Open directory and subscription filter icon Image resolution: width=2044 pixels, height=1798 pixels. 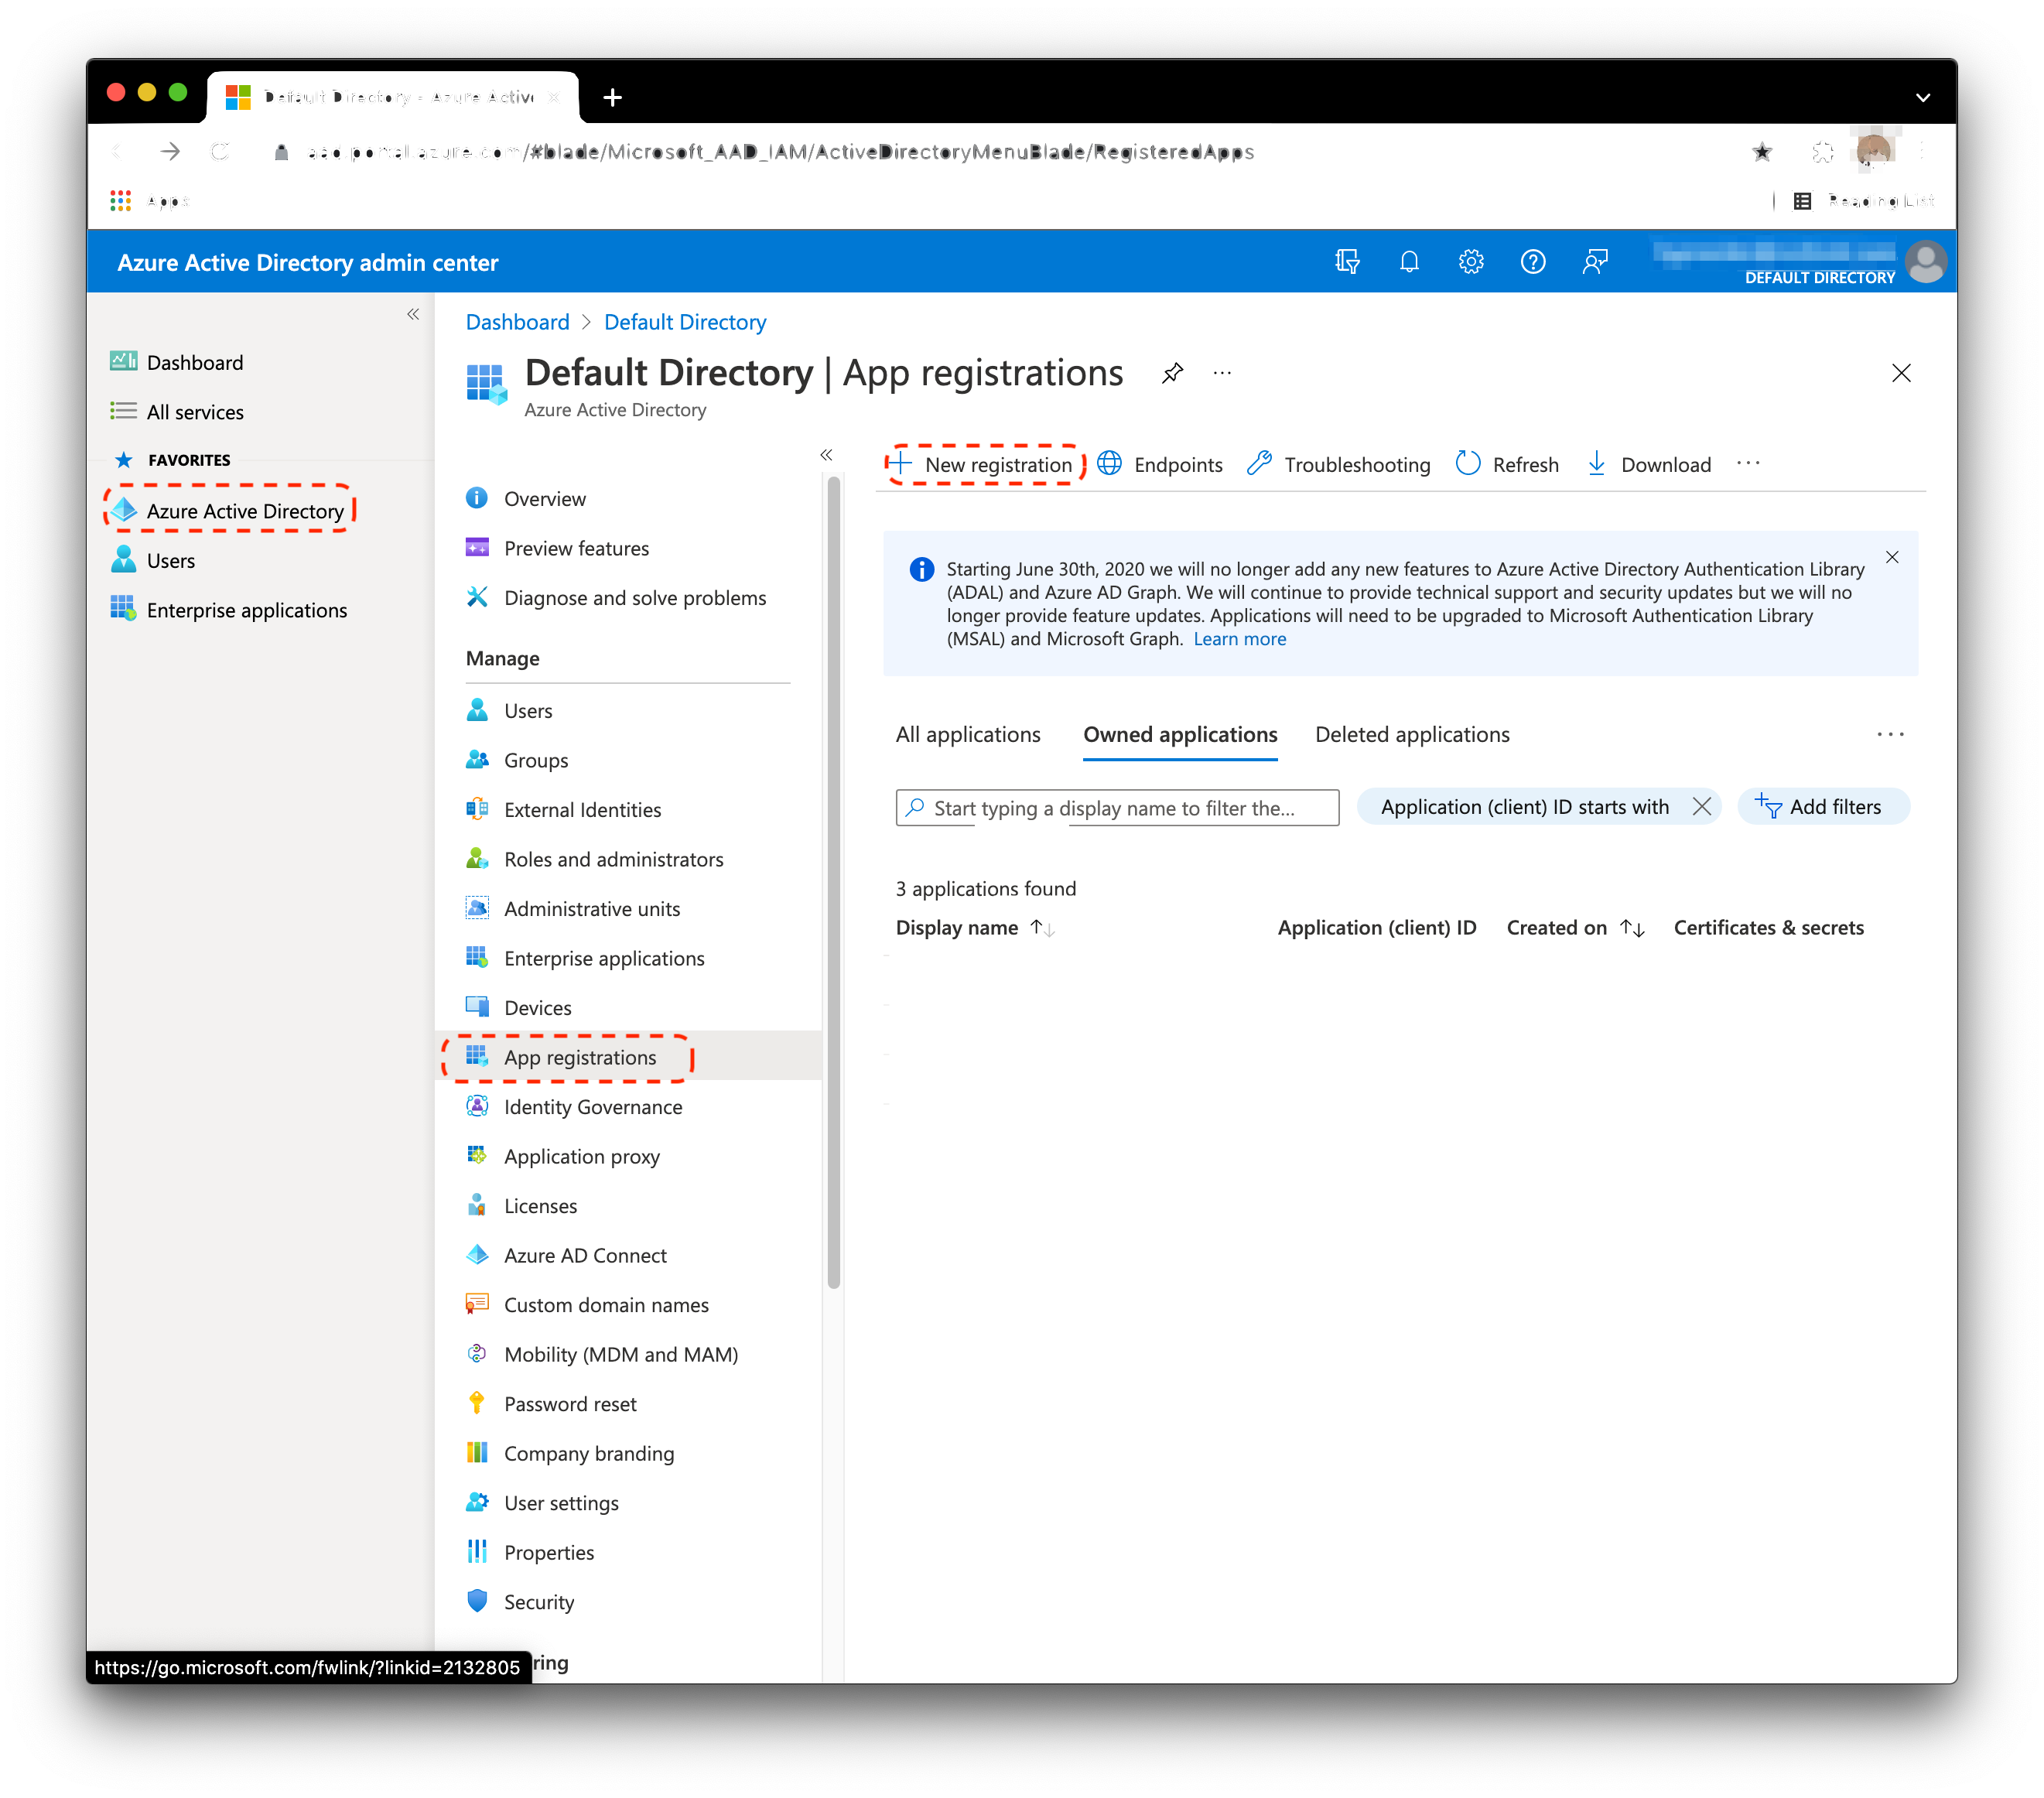pyautogui.click(x=1347, y=262)
